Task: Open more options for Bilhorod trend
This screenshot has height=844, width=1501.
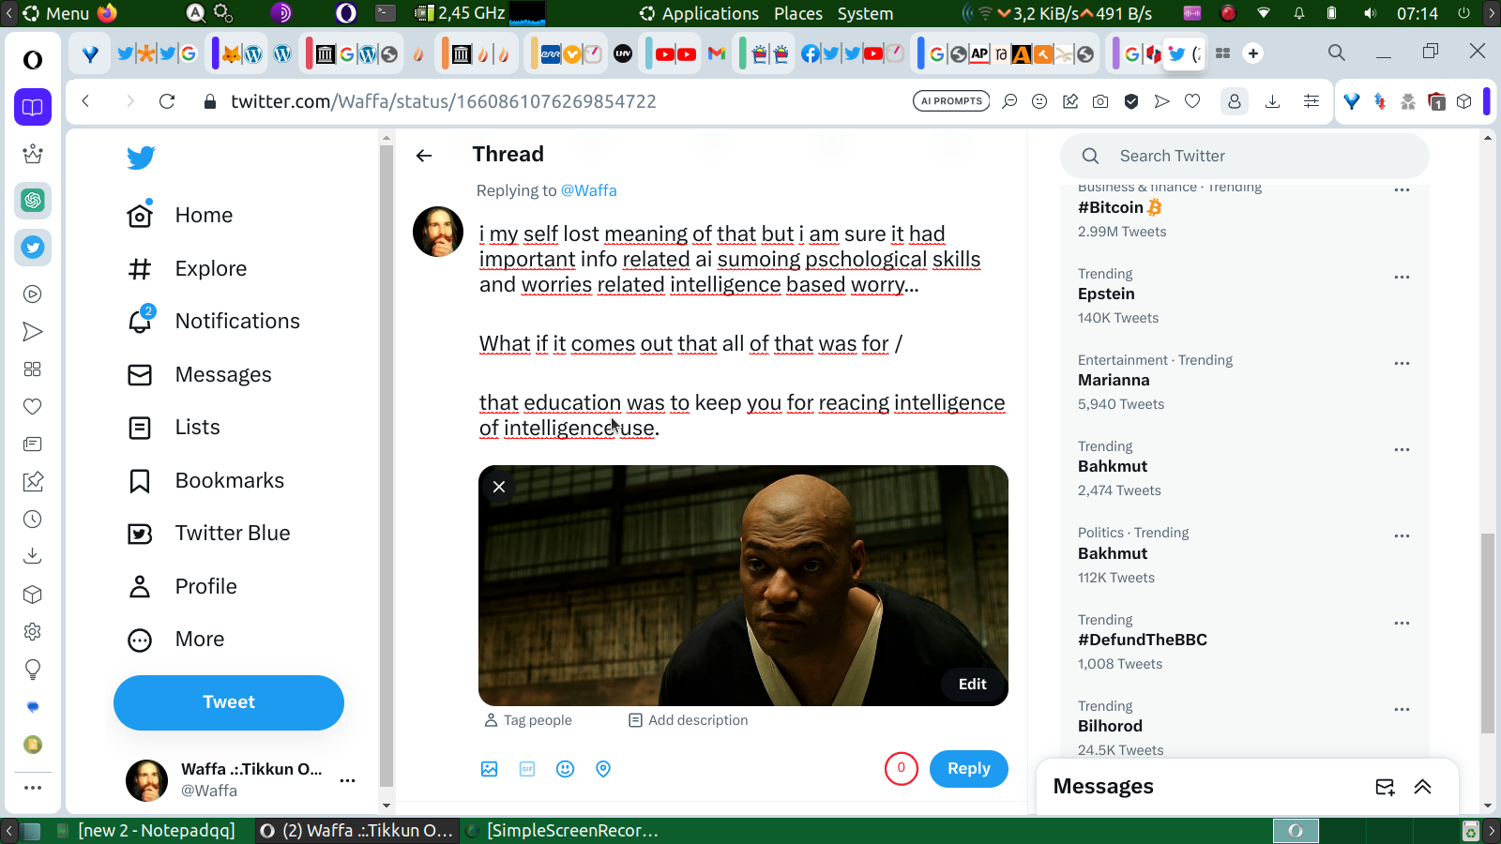Action: pyautogui.click(x=1402, y=709)
